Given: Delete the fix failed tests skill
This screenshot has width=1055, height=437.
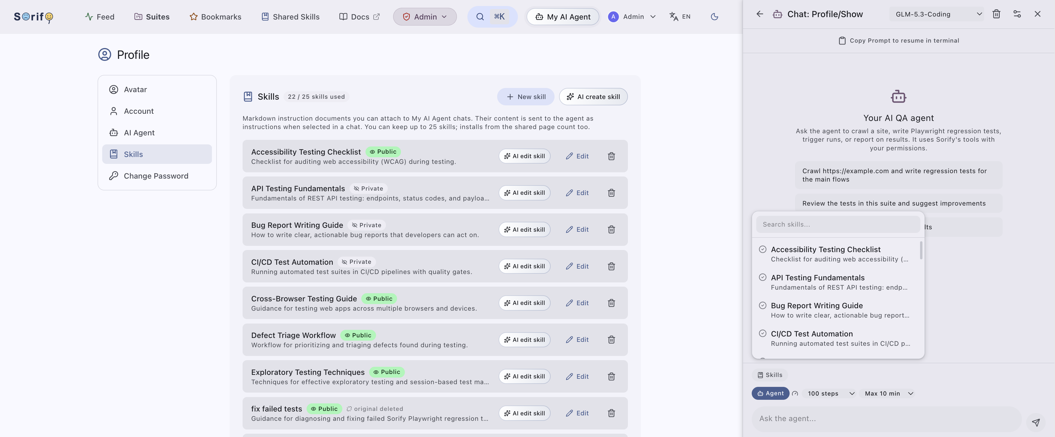Looking at the screenshot, I should pos(611,413).
